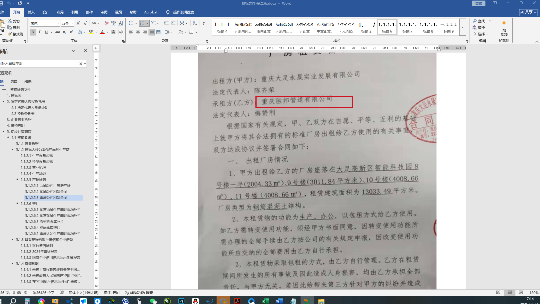Image resolution: width=540 pixels, height=304 pixels.
Task: Click the Replace (替换) command
Action: [479, 27]
